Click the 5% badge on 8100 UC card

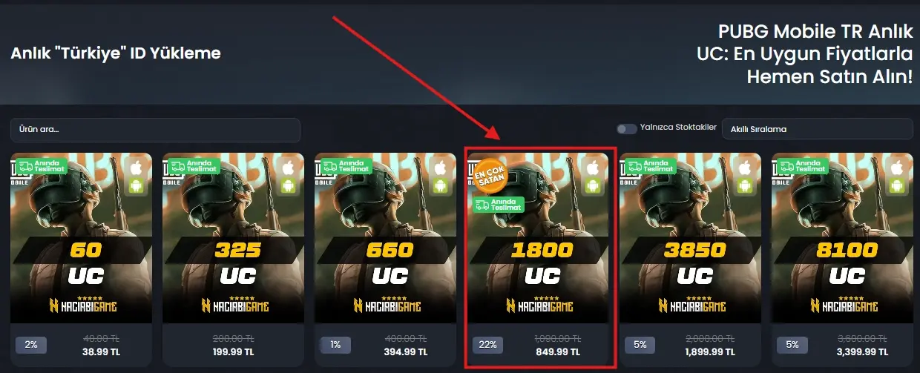(x=792, y=345)
